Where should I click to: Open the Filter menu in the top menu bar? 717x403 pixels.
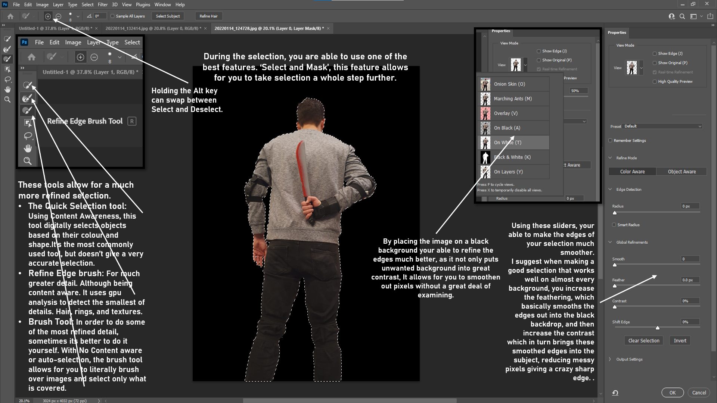[x=102, y=4]
